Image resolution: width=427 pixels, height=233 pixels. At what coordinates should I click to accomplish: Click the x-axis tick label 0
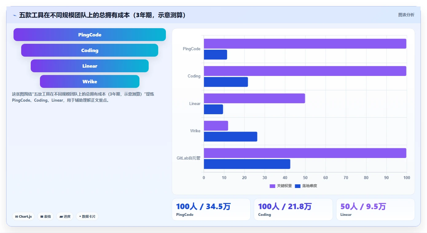pos(204,178)
